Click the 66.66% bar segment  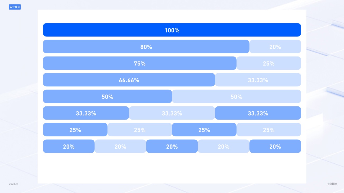(129, 80)
